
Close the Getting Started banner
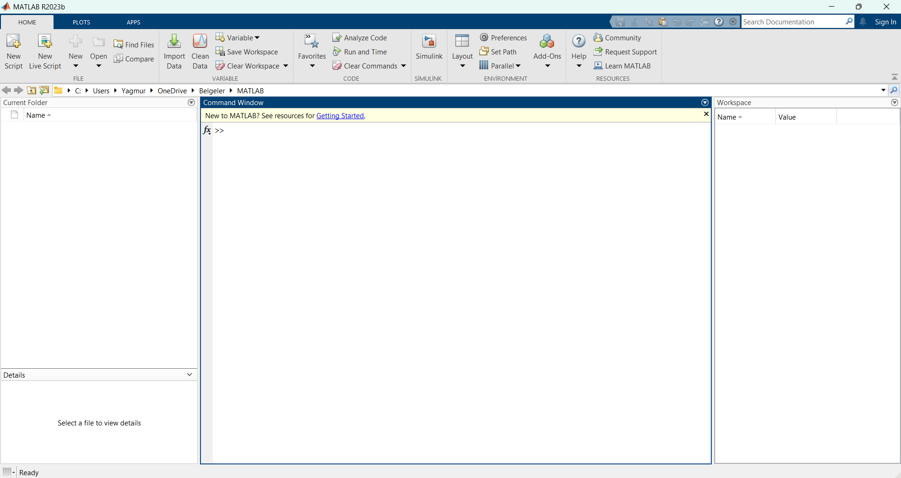[x=706, y=114]
